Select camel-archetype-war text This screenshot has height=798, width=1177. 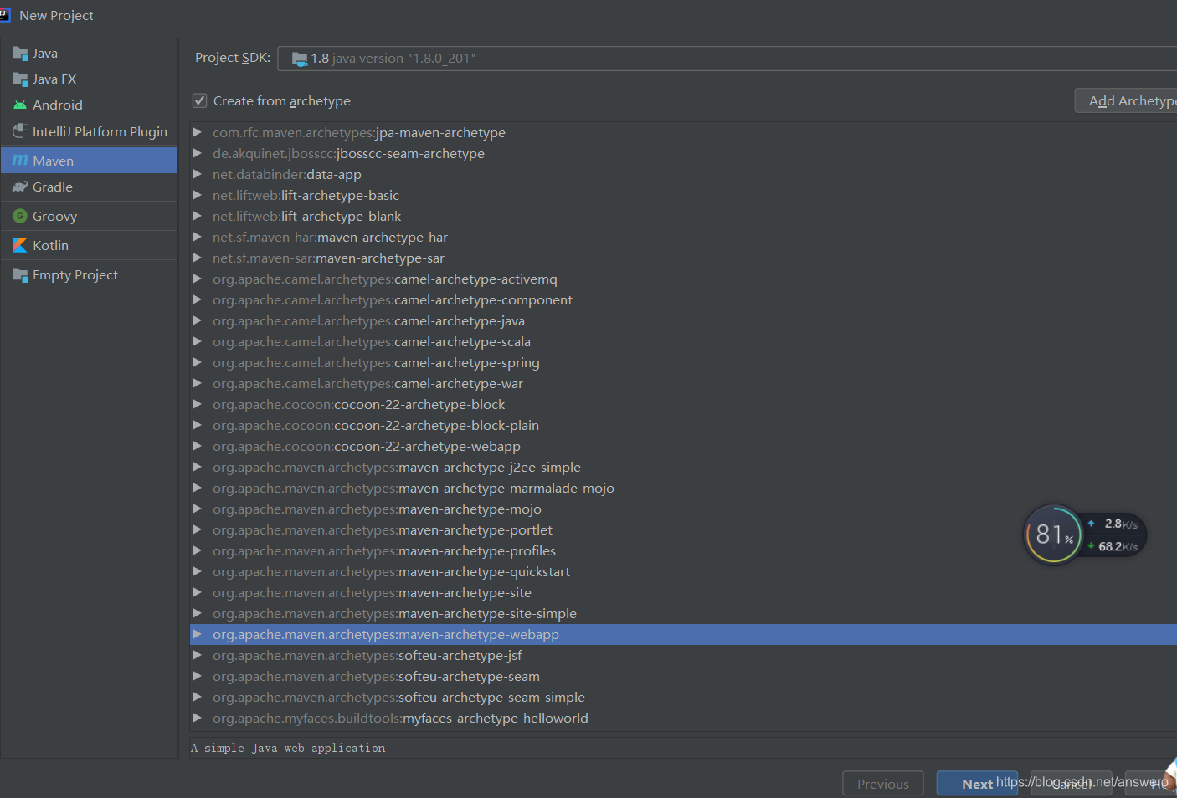459,383
